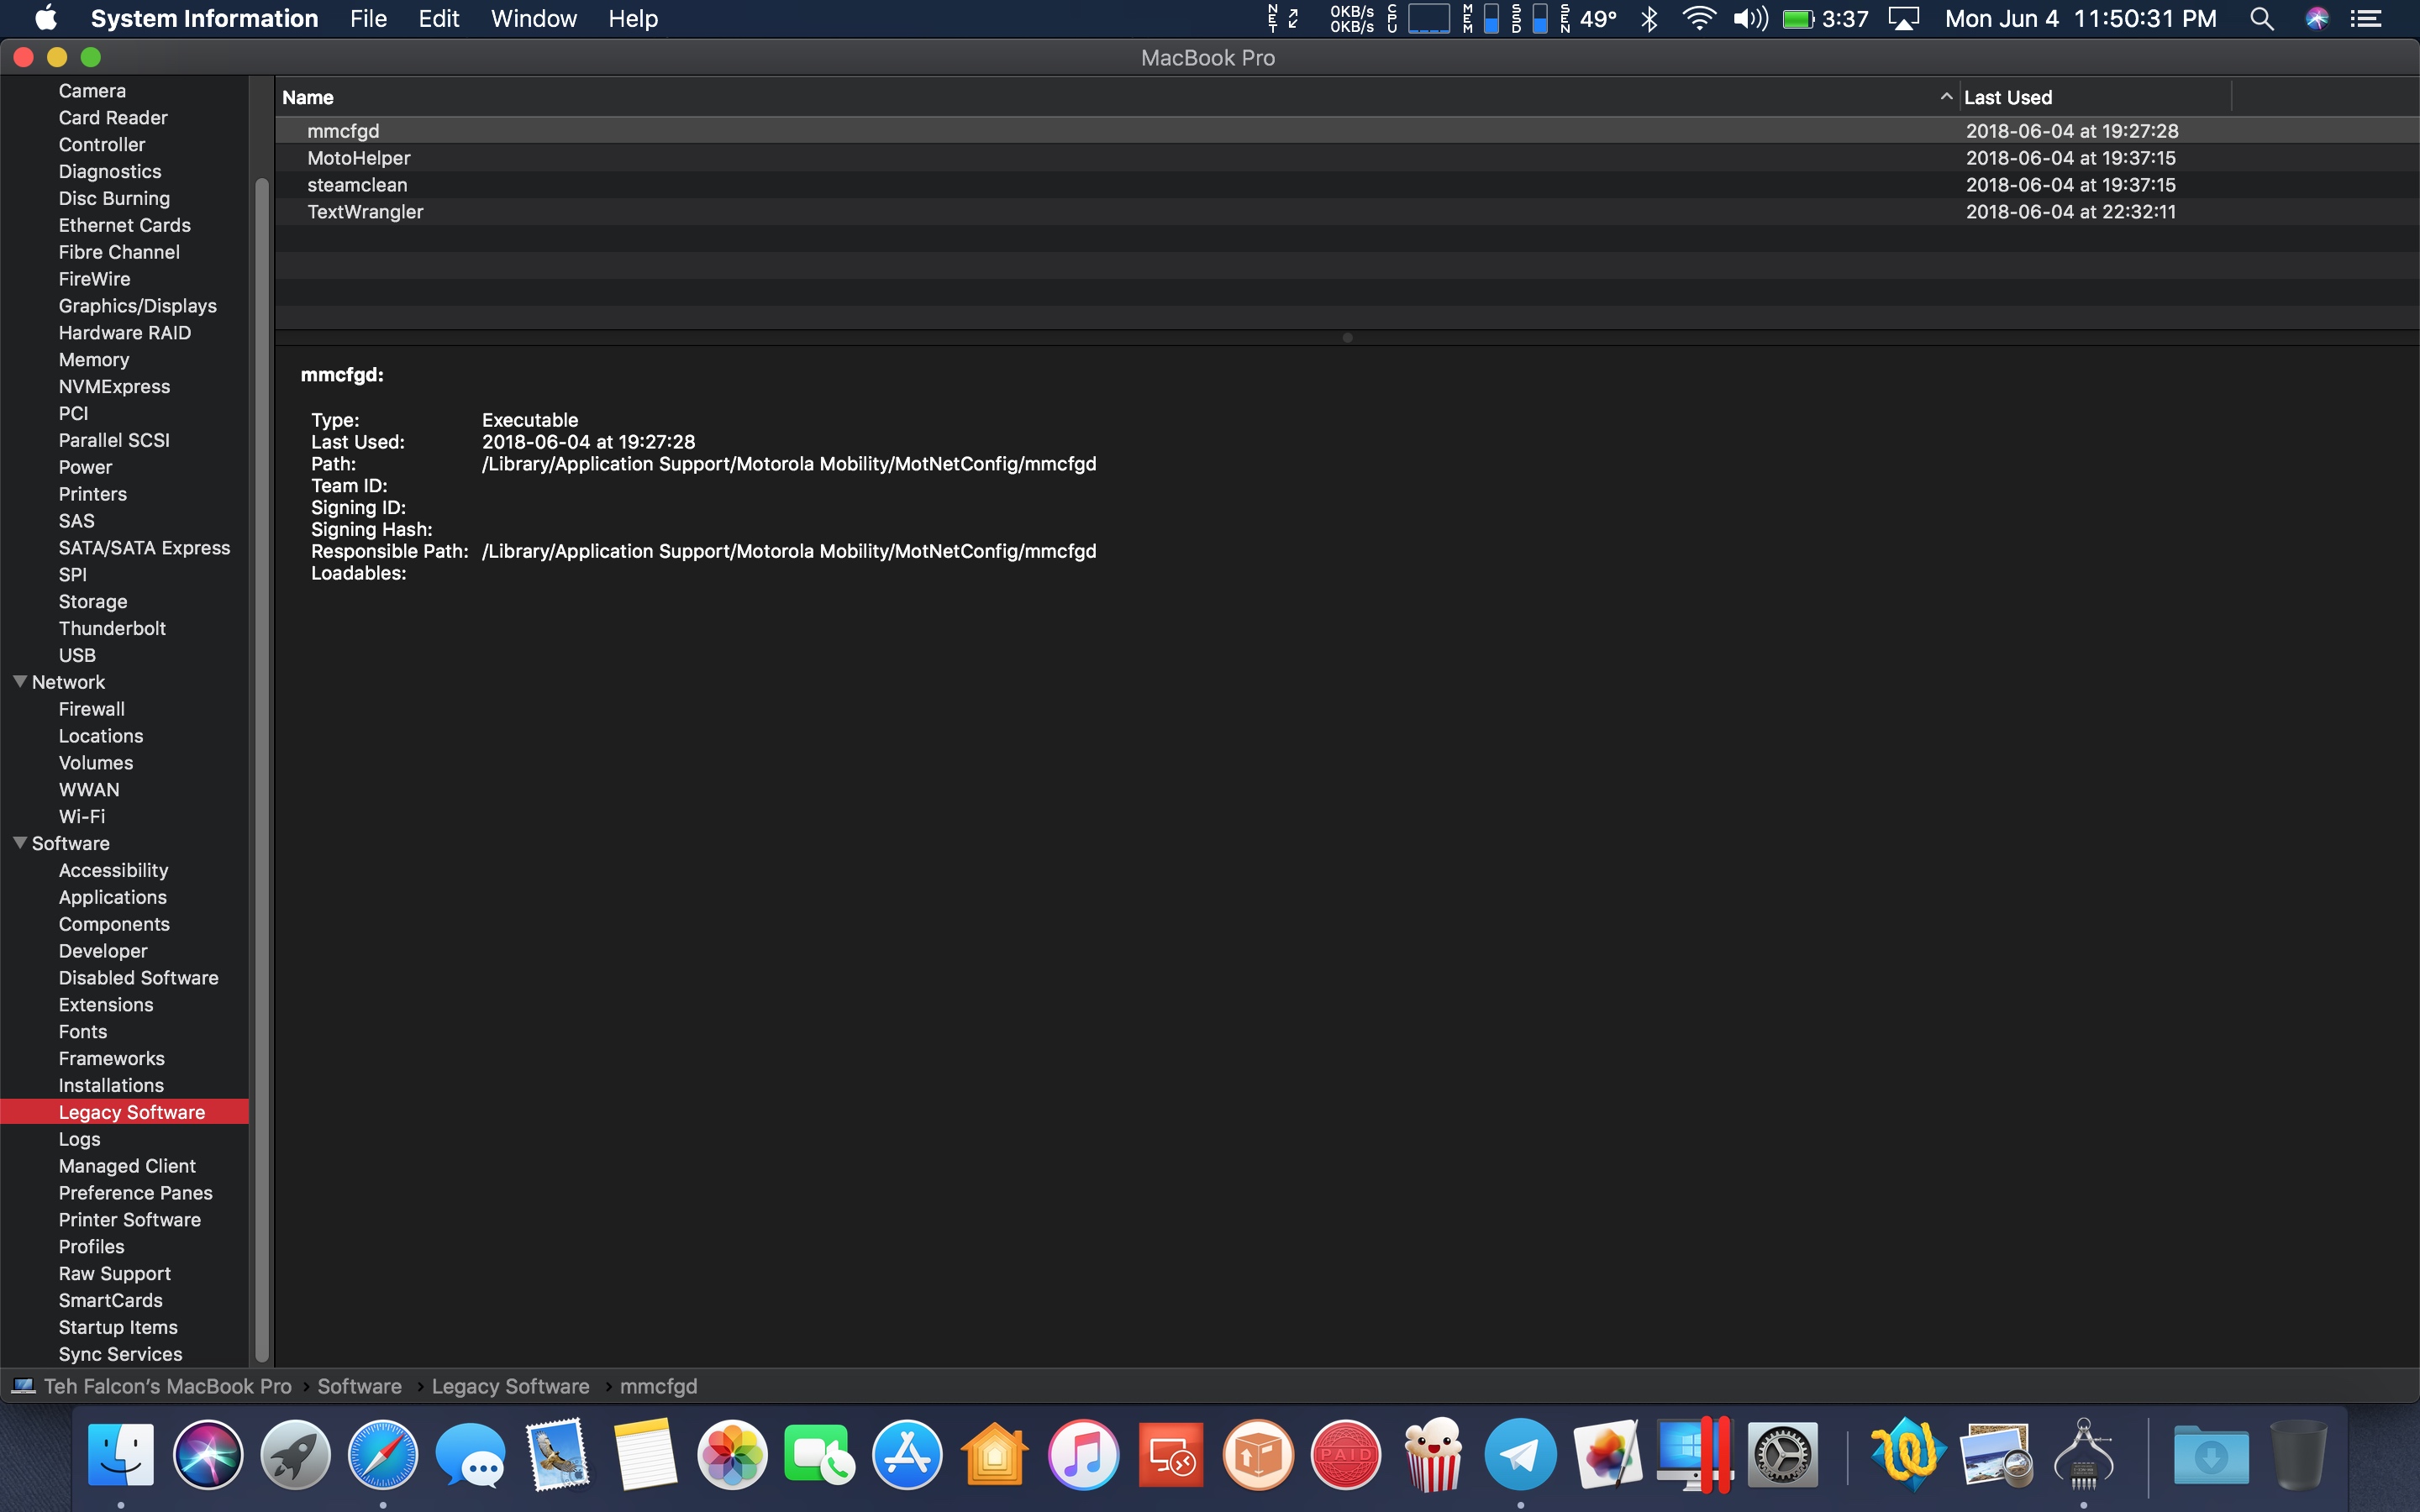Select Graphics/Displays in the sidebar
Image resolution: width=2420 pixels, height=1512 pixels.
[137, 306]
